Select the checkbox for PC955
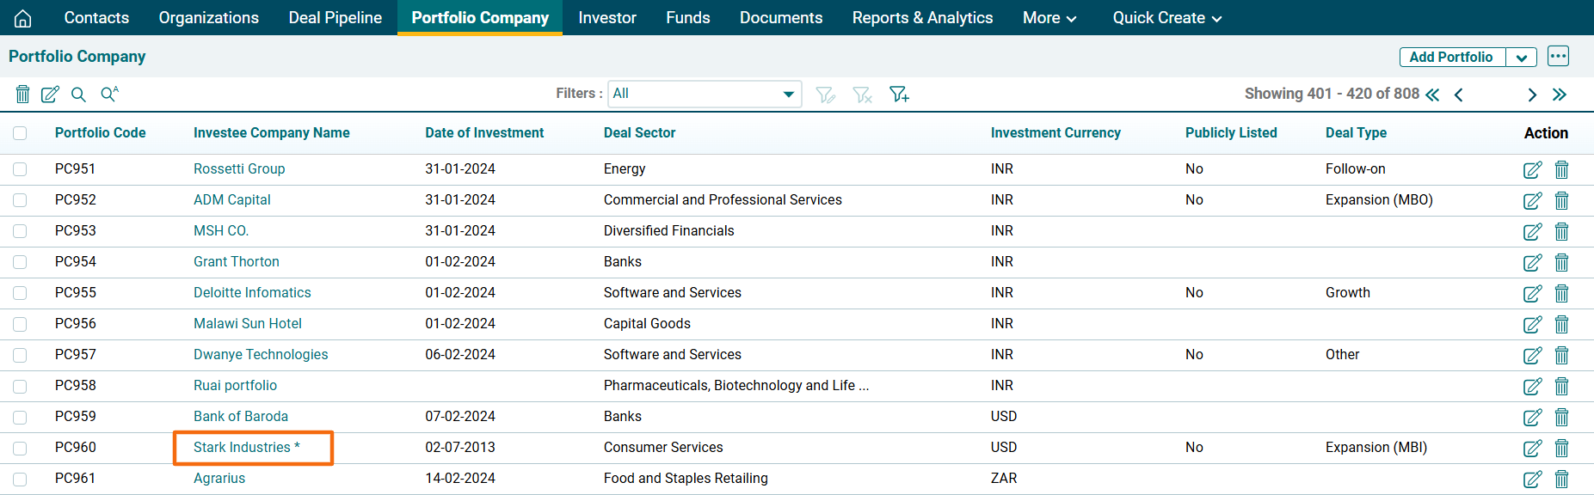The width and height of the screenshot is (1594, 495). click(x=20, y=293)
